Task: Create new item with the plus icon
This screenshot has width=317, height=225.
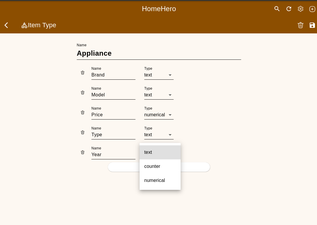Action: click(x=312, y=9)
